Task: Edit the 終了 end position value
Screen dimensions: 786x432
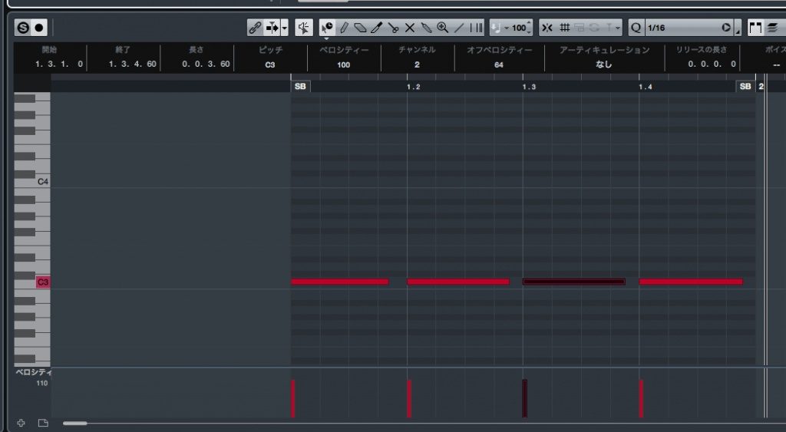Action: 132,64
